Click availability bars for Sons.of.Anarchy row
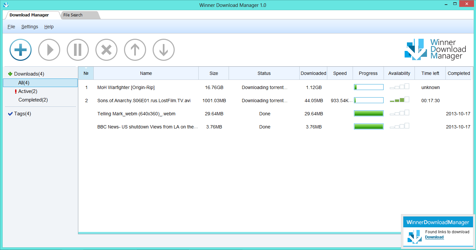 399,100
